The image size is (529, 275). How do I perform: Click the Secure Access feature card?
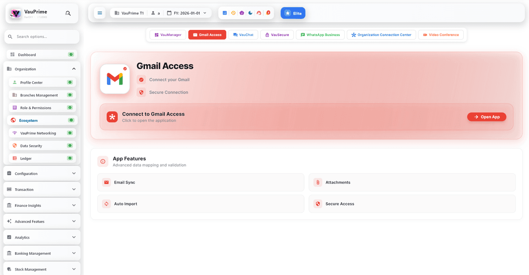click(x=412, y=204)
